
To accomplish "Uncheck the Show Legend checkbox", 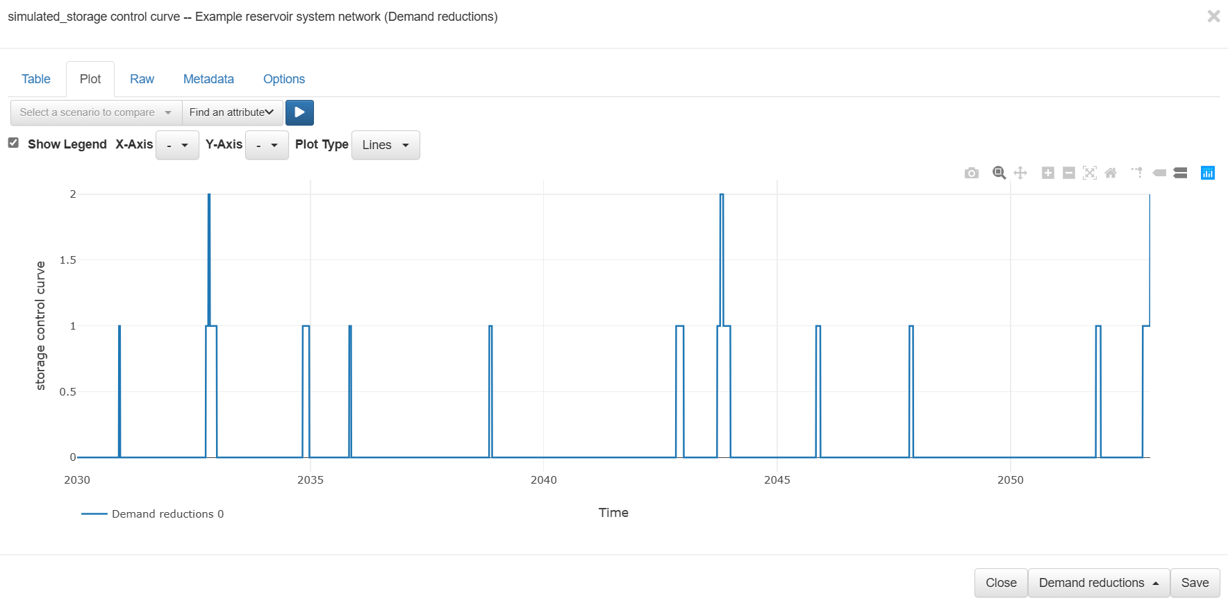I will pos(13,143).
